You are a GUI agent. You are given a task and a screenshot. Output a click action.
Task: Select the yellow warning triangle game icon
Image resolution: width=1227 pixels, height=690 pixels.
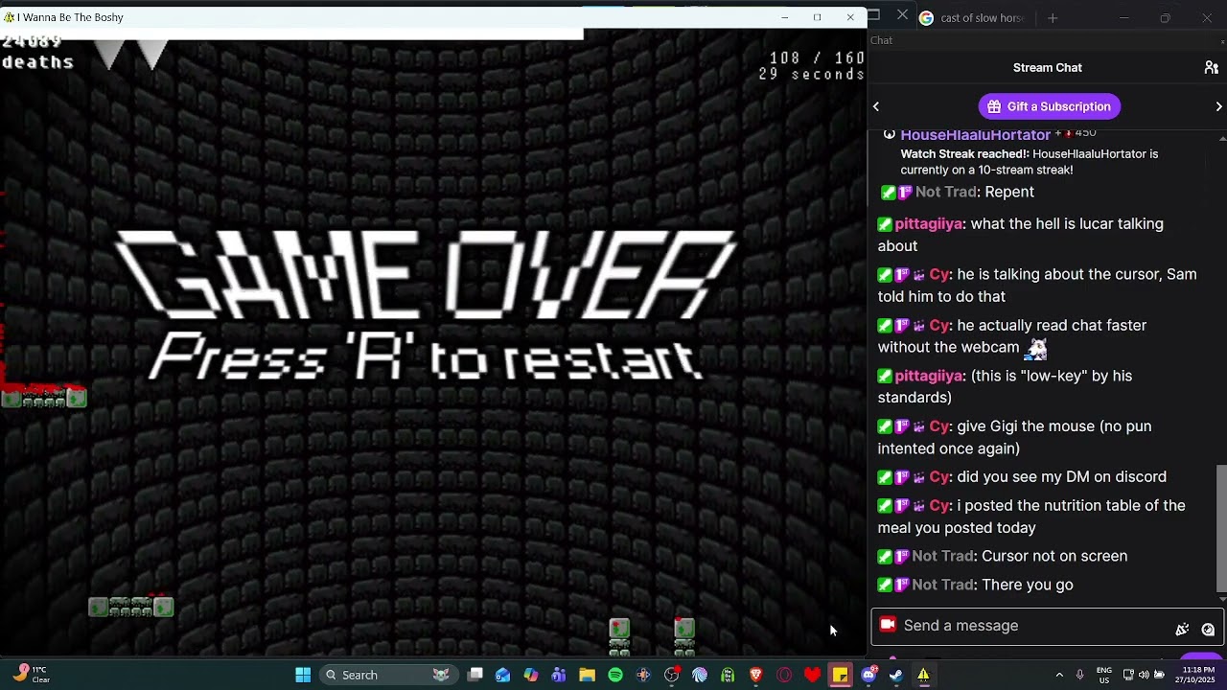923,675
